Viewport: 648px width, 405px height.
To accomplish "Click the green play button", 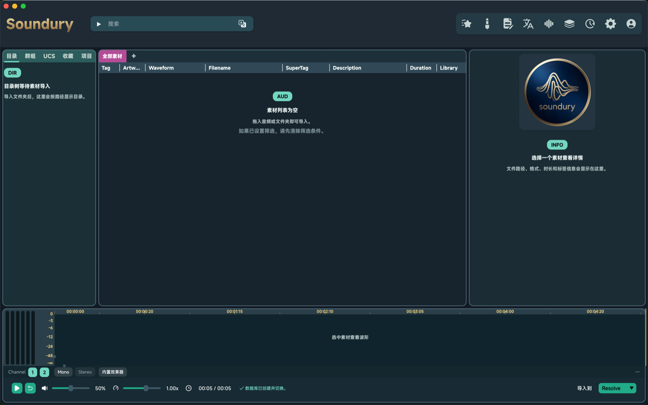I will click(x=17, y=388).
